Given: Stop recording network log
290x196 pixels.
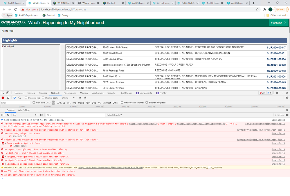Looking at the screenshot, I should click(3, 98).
